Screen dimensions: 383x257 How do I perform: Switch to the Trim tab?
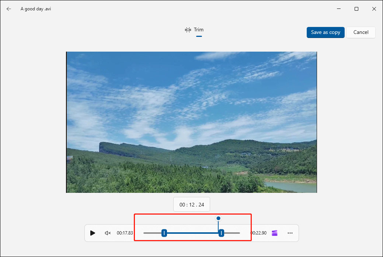(198, 29)
